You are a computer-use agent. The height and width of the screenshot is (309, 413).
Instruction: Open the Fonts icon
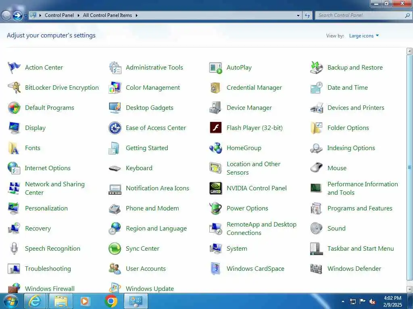click(x=14, y=148)
